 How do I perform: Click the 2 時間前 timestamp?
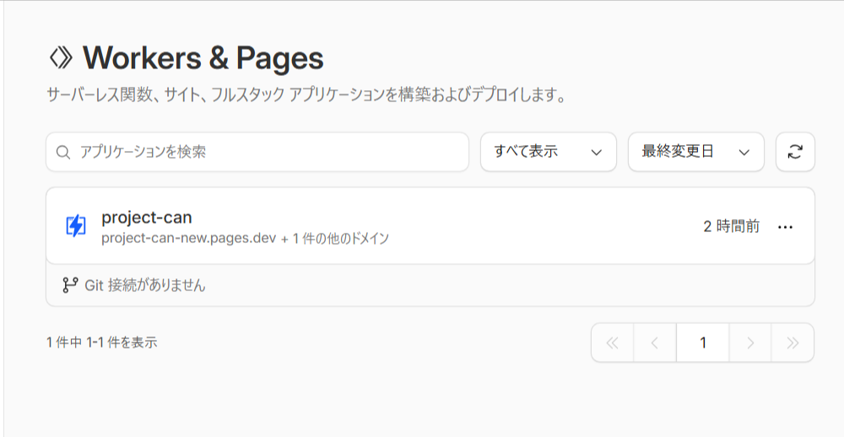pos(731,226)
